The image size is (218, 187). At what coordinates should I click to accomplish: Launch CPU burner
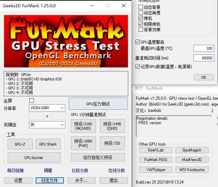[34, 158]
